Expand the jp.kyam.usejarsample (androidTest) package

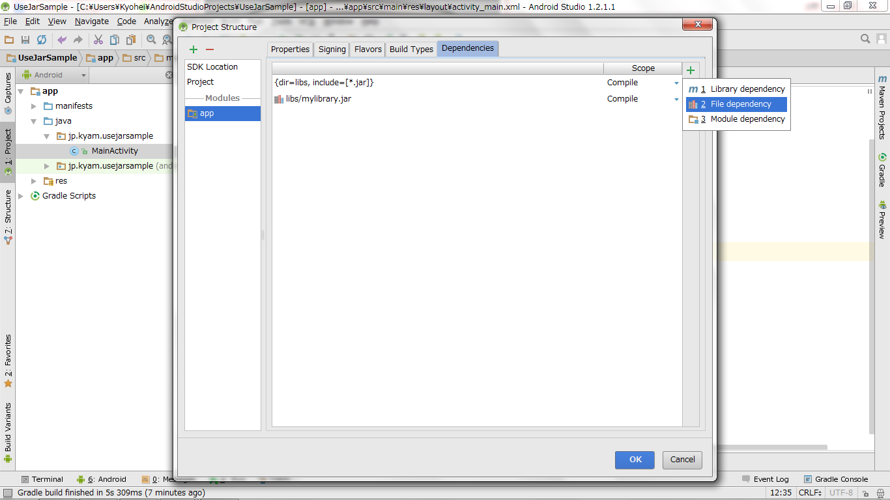click(47, 166)
